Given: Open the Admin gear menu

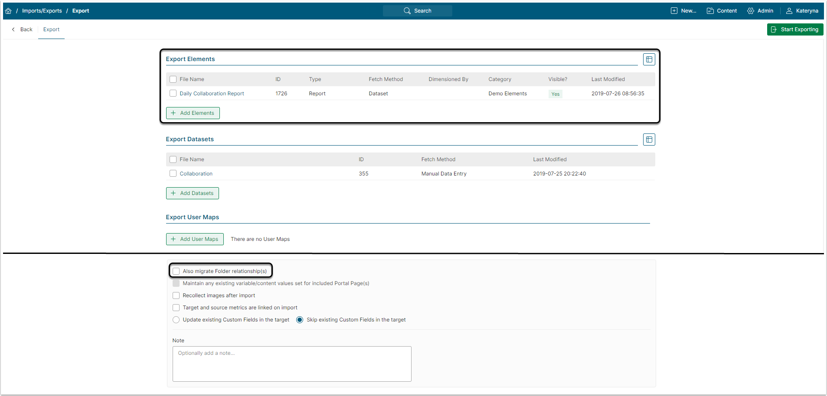Looking at the screenshot, I should [760, 11].
